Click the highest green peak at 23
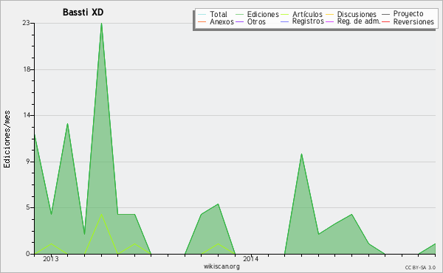Viewport: 443px width, 273px height. coord(101,24)
